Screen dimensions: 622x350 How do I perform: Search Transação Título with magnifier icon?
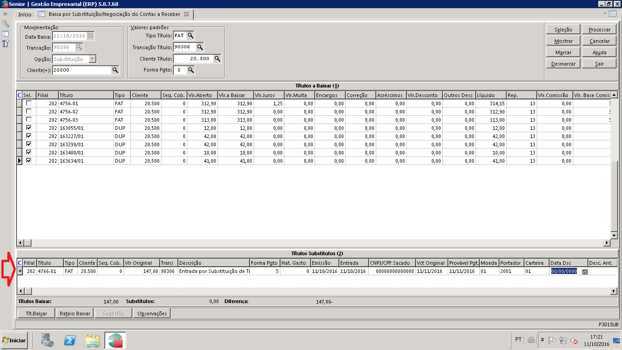click(200, 47)
